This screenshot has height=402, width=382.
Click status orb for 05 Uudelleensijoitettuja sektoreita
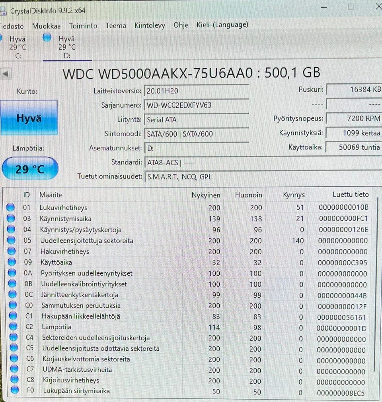click(11, 240)
